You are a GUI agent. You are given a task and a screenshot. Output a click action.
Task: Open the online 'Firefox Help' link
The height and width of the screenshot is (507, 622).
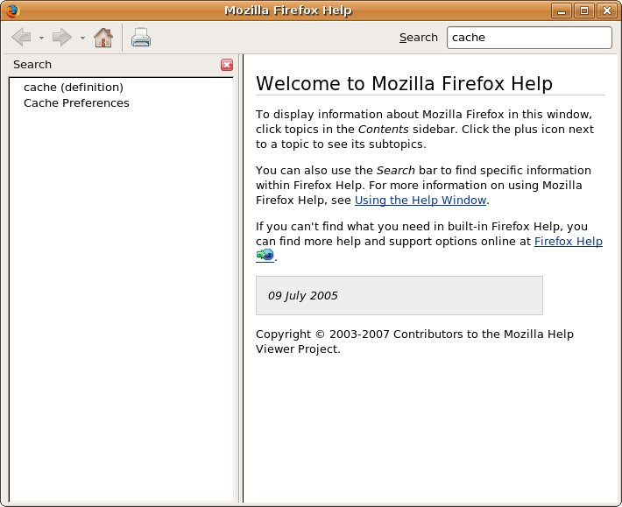(569, 241)
